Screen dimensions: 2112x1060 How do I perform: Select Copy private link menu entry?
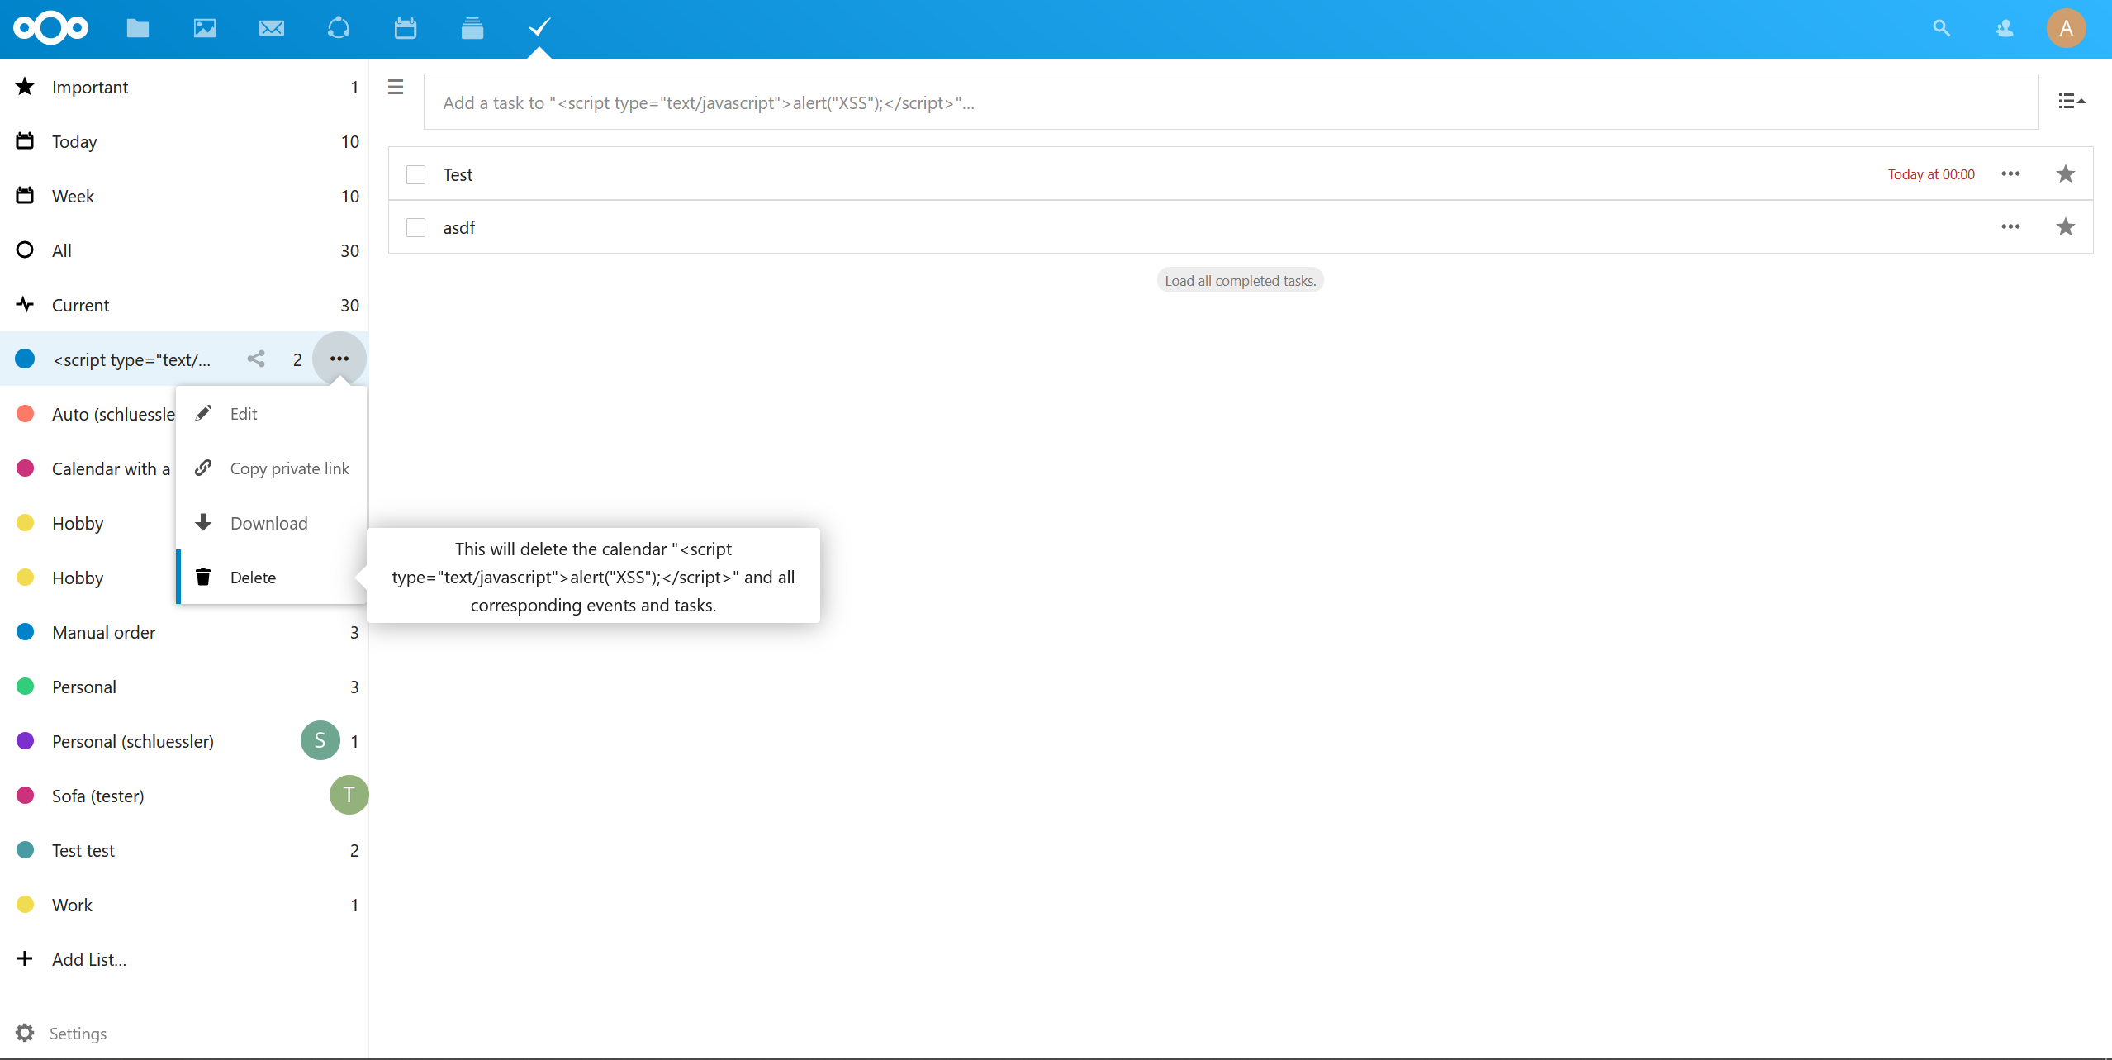[289, 468]
